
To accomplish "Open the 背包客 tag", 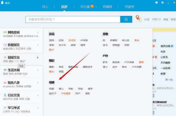I will tap(116, 62).
